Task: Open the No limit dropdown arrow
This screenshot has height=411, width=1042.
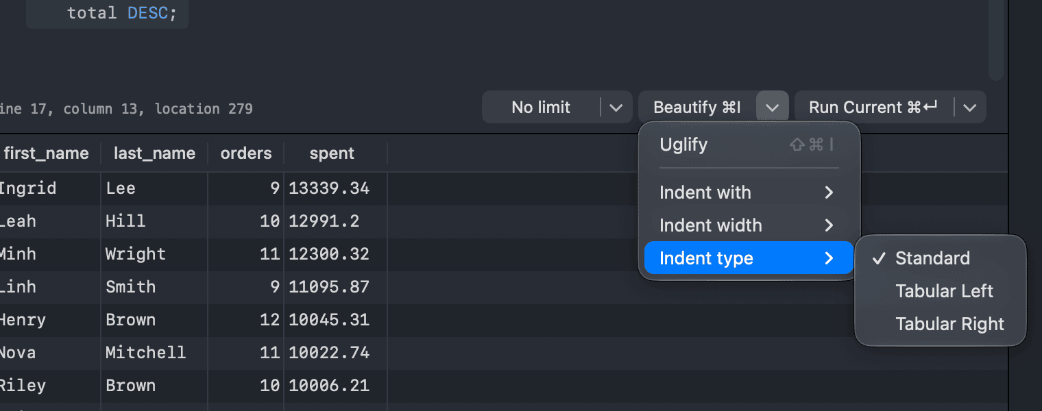Action: click(x=616, y=108)
